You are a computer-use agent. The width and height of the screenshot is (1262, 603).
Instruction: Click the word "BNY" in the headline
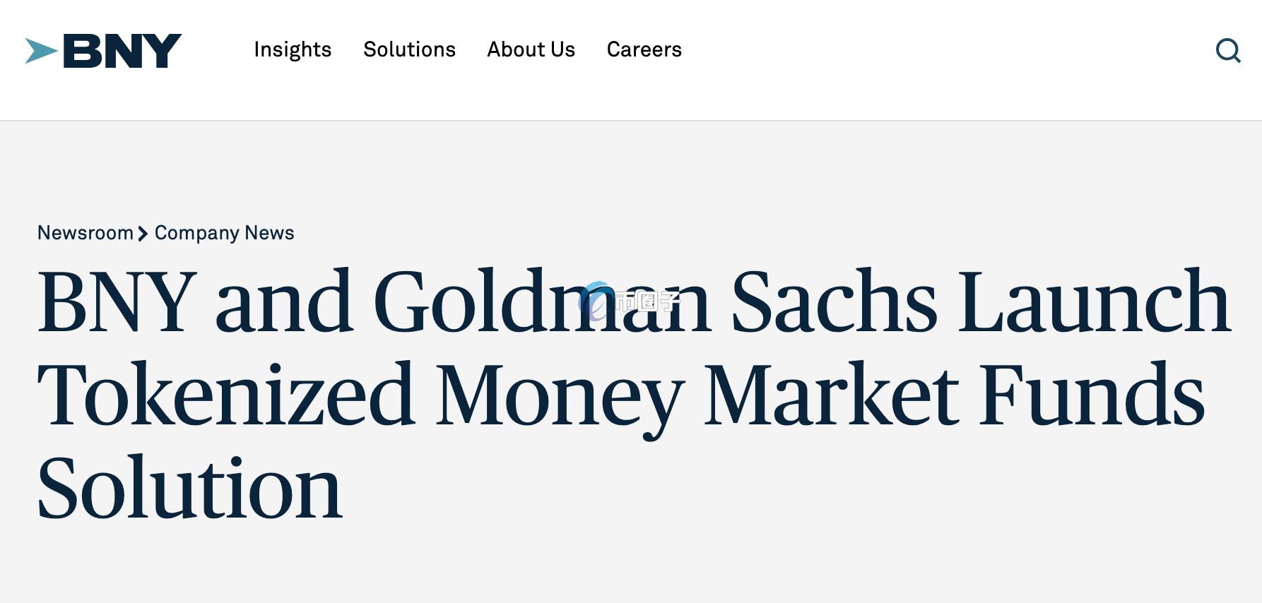[117, 301]
